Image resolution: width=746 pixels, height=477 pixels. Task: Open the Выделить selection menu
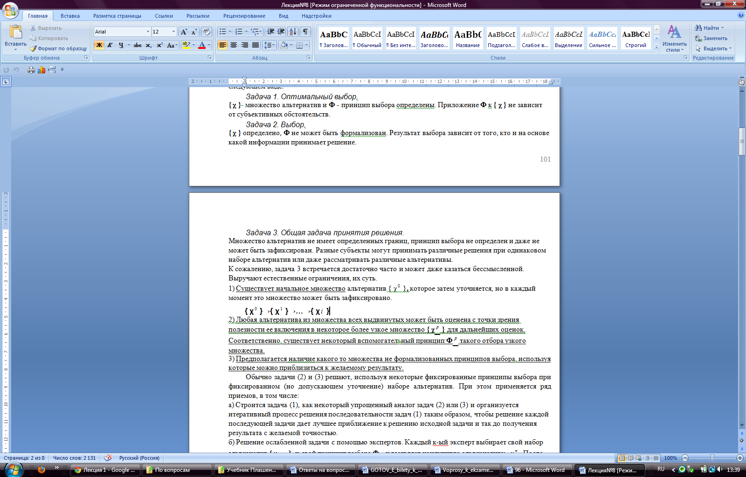(x=714, y=48)
